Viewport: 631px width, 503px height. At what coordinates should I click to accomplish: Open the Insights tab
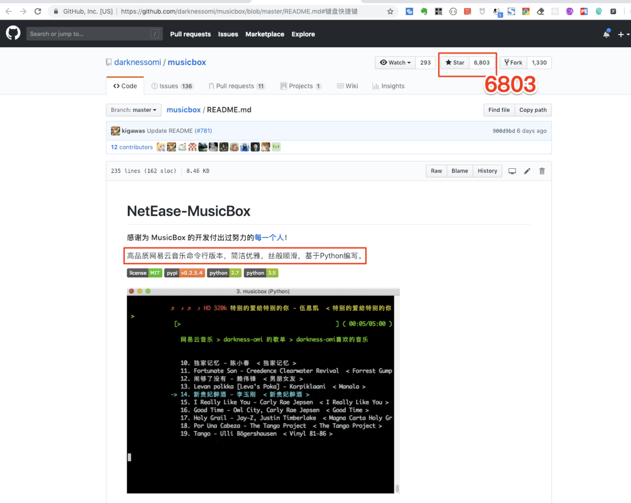(x=388, y=86)
